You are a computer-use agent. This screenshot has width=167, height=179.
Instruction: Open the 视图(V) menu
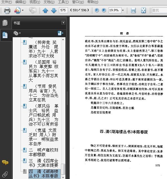point(35,2)
